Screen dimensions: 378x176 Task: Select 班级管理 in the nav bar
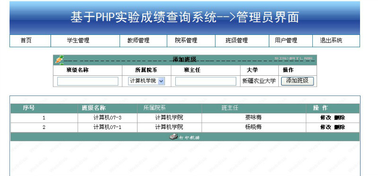point(237,40)
